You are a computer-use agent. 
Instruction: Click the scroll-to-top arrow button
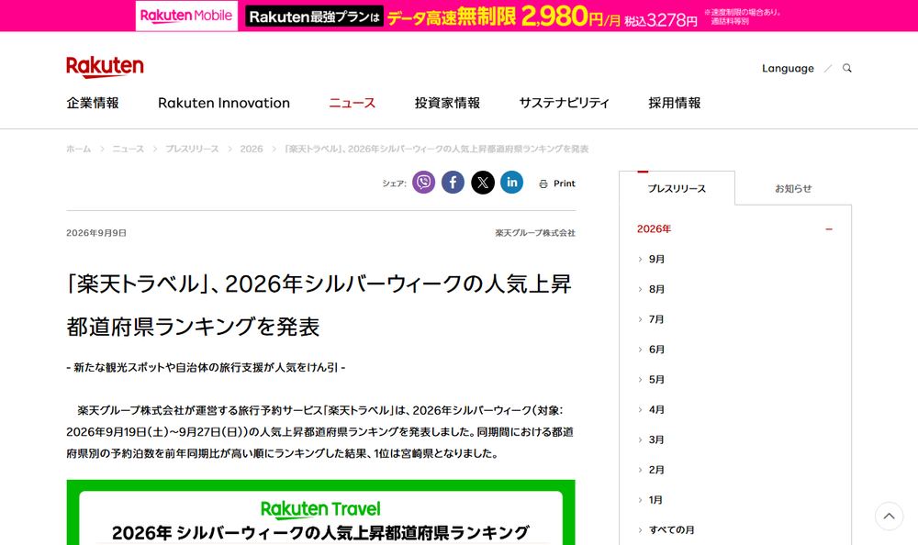click(x=889, y=517)
